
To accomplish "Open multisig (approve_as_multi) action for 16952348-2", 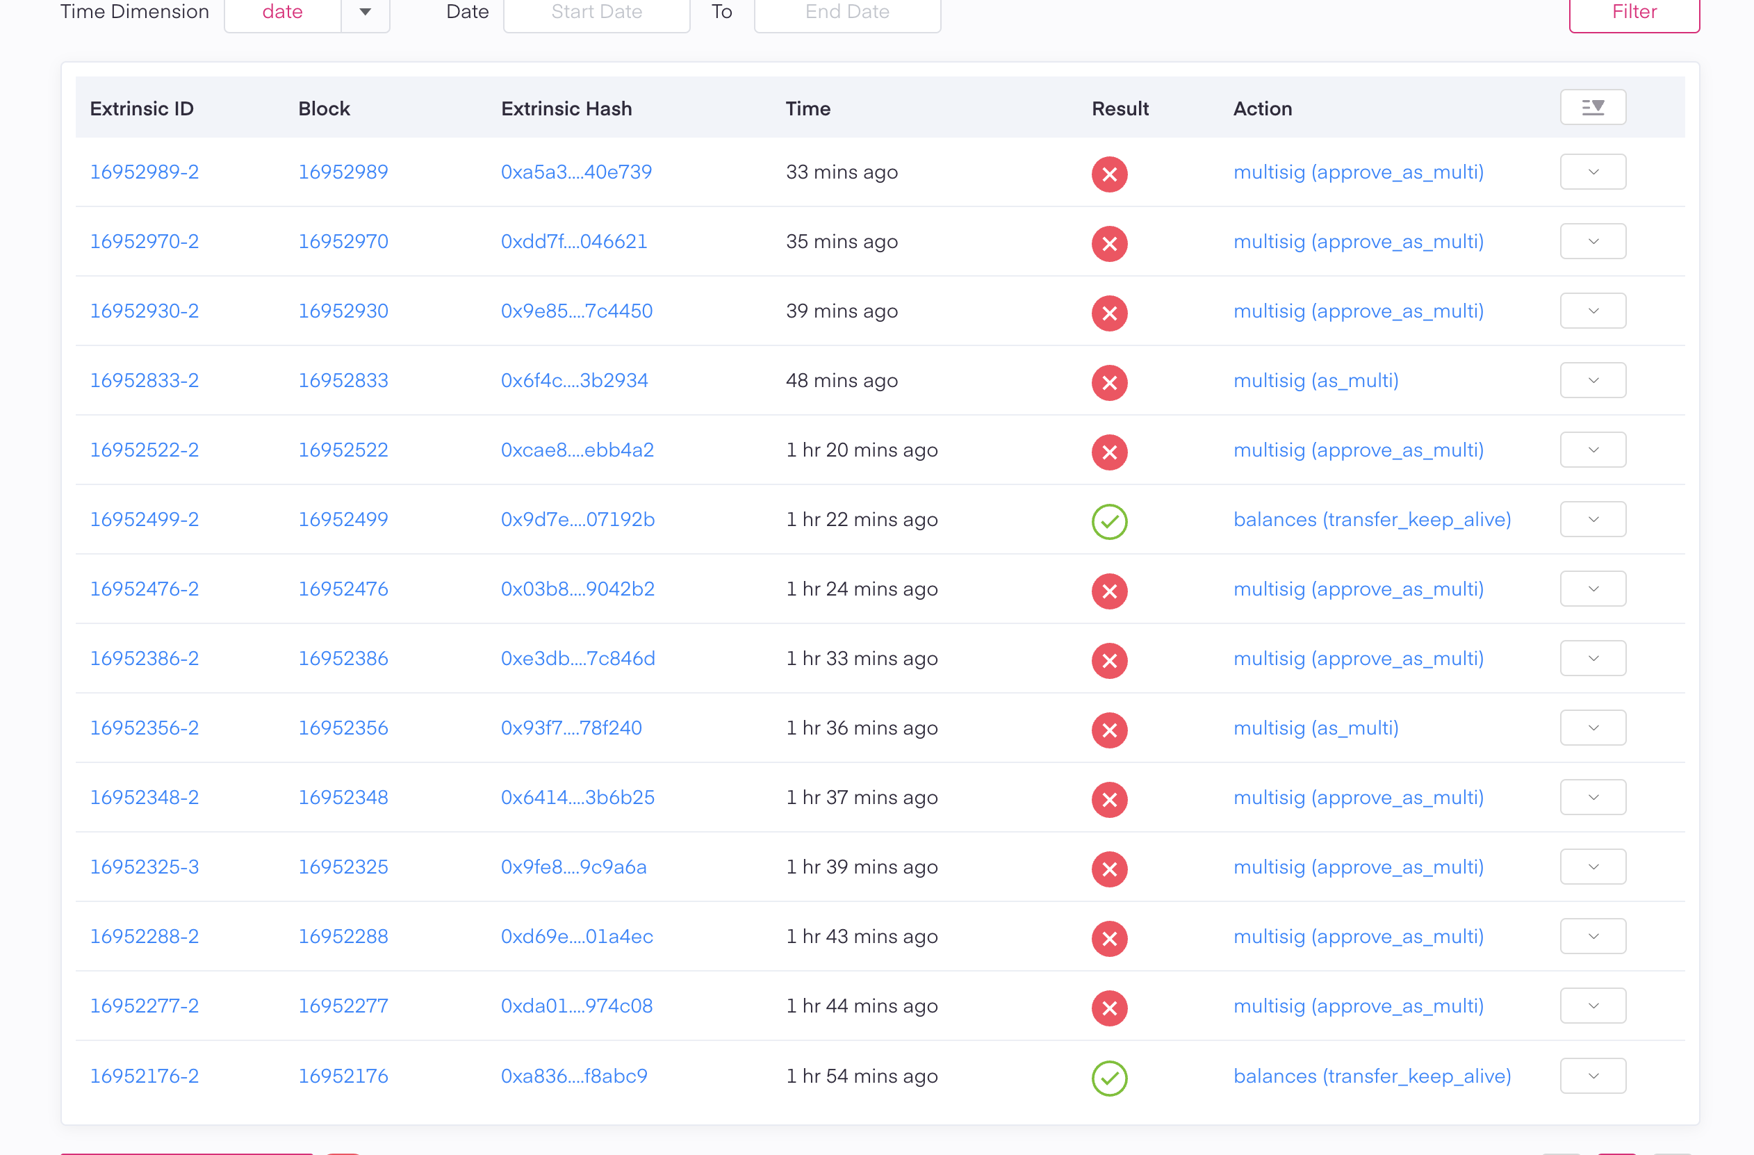I will coord(1359,798).
